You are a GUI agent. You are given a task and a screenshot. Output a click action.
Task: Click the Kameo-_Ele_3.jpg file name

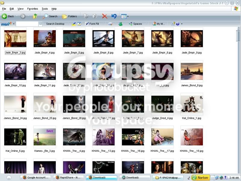pos(45,151)
